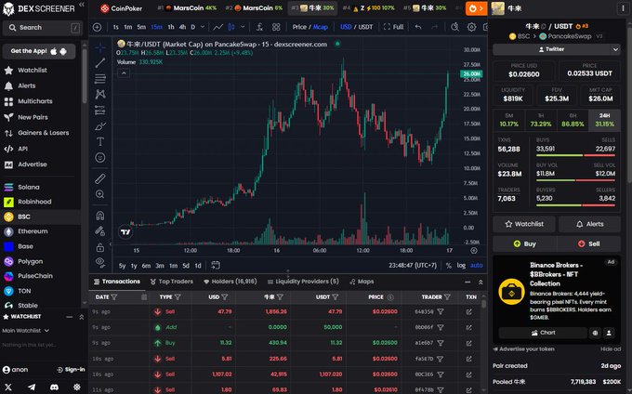This screenshot has height=394, width=632.
Task: Expand the transactions panel upward
Action: [481, 282]
